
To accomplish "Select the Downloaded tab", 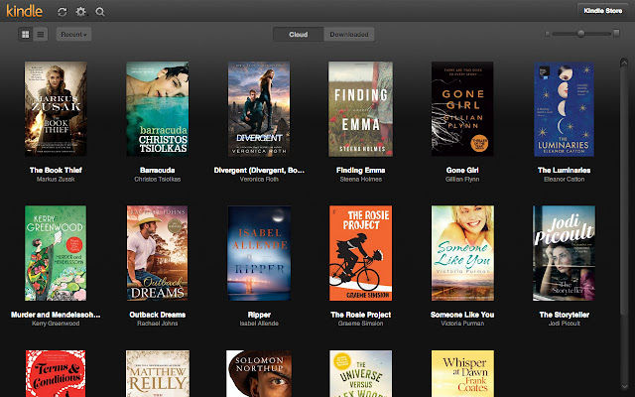I will (x=349, y=35).
